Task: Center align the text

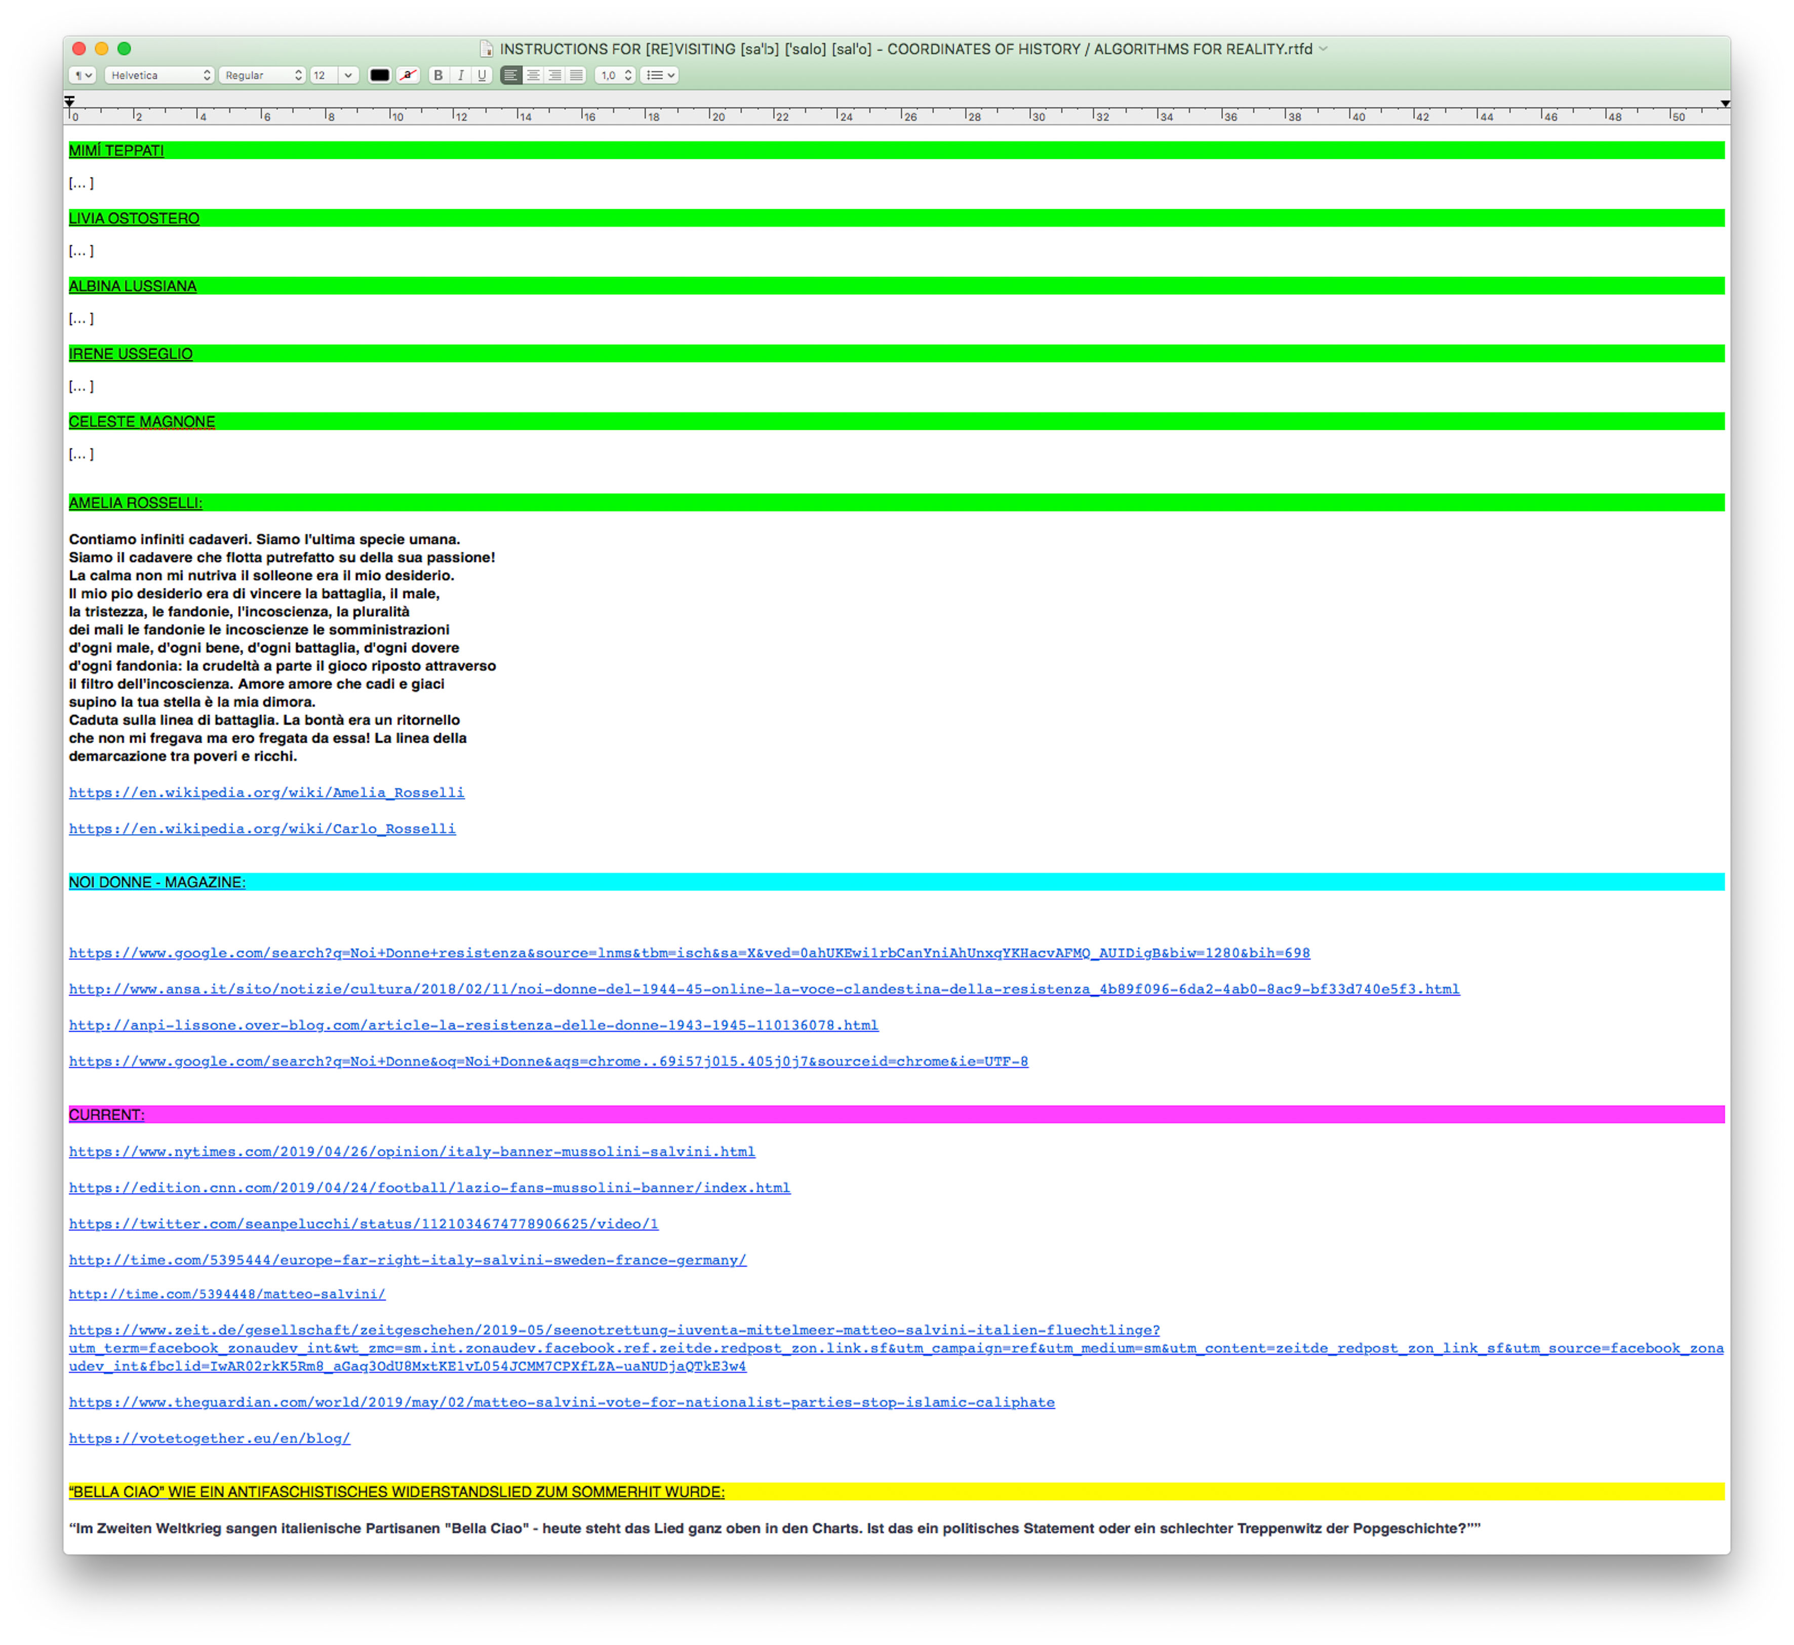Action: click(x=532, y=75)
